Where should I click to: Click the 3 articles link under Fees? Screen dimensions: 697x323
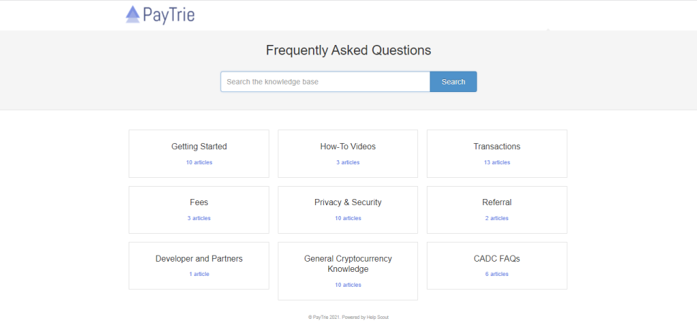[199, 218]
